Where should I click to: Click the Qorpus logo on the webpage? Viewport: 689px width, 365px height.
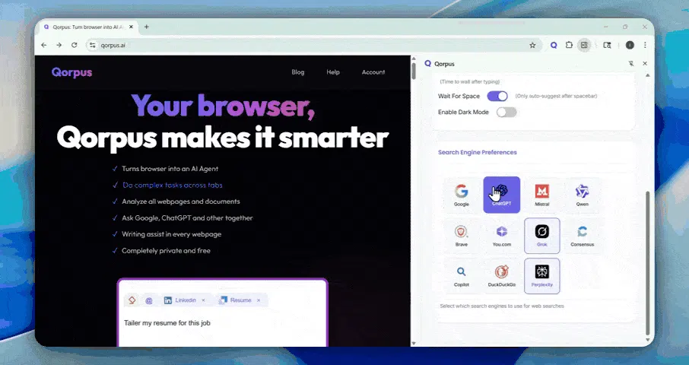coord(71,72)
